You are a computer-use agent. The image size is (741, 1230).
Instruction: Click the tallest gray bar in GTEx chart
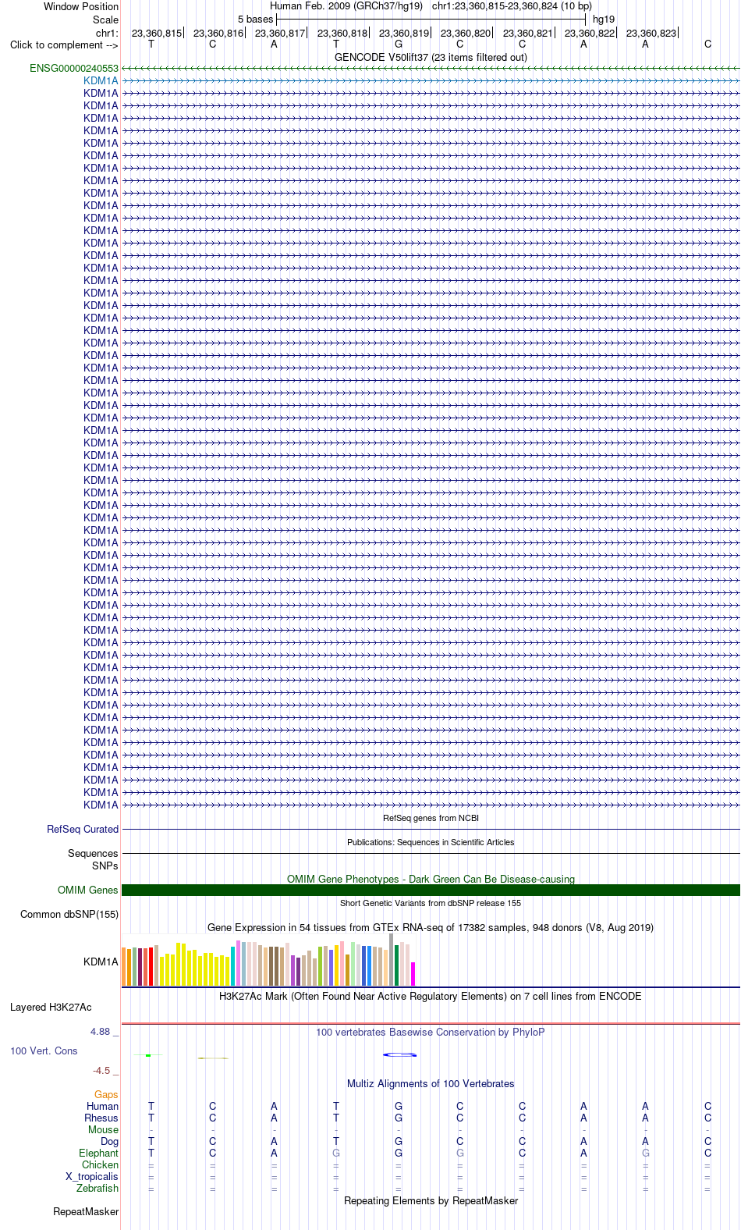click(392, 960)
